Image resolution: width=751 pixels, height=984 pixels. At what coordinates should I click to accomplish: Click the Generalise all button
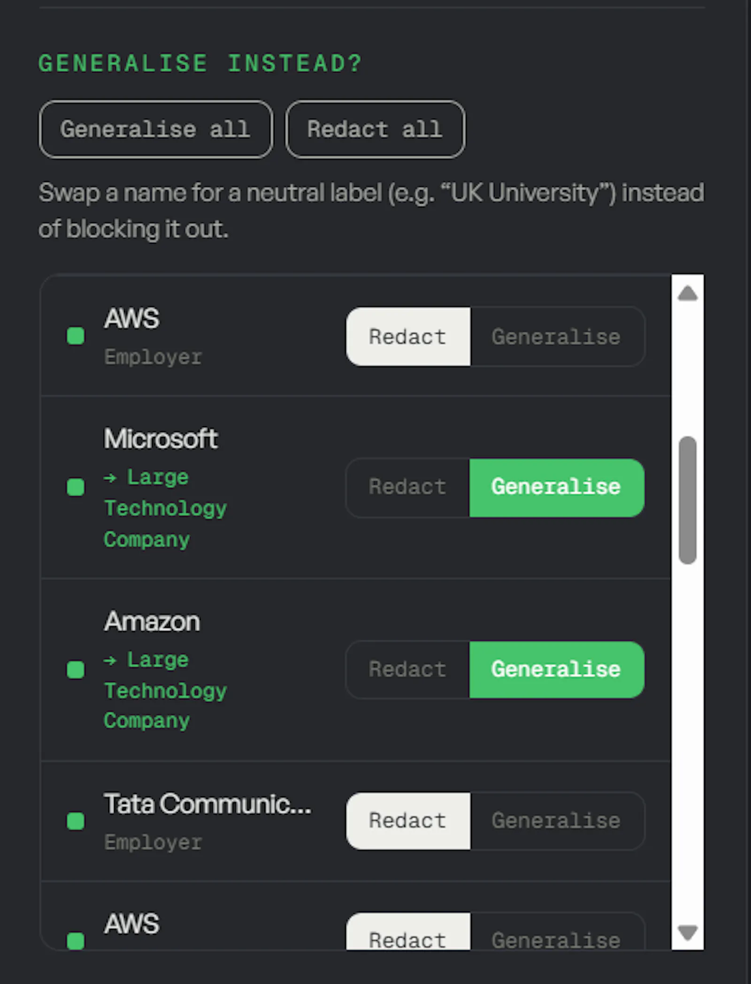click(x=156, y=129)
